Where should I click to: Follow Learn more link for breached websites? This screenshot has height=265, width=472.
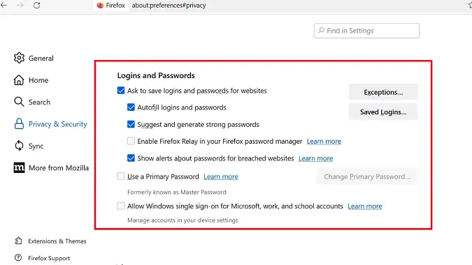[316, 158]
